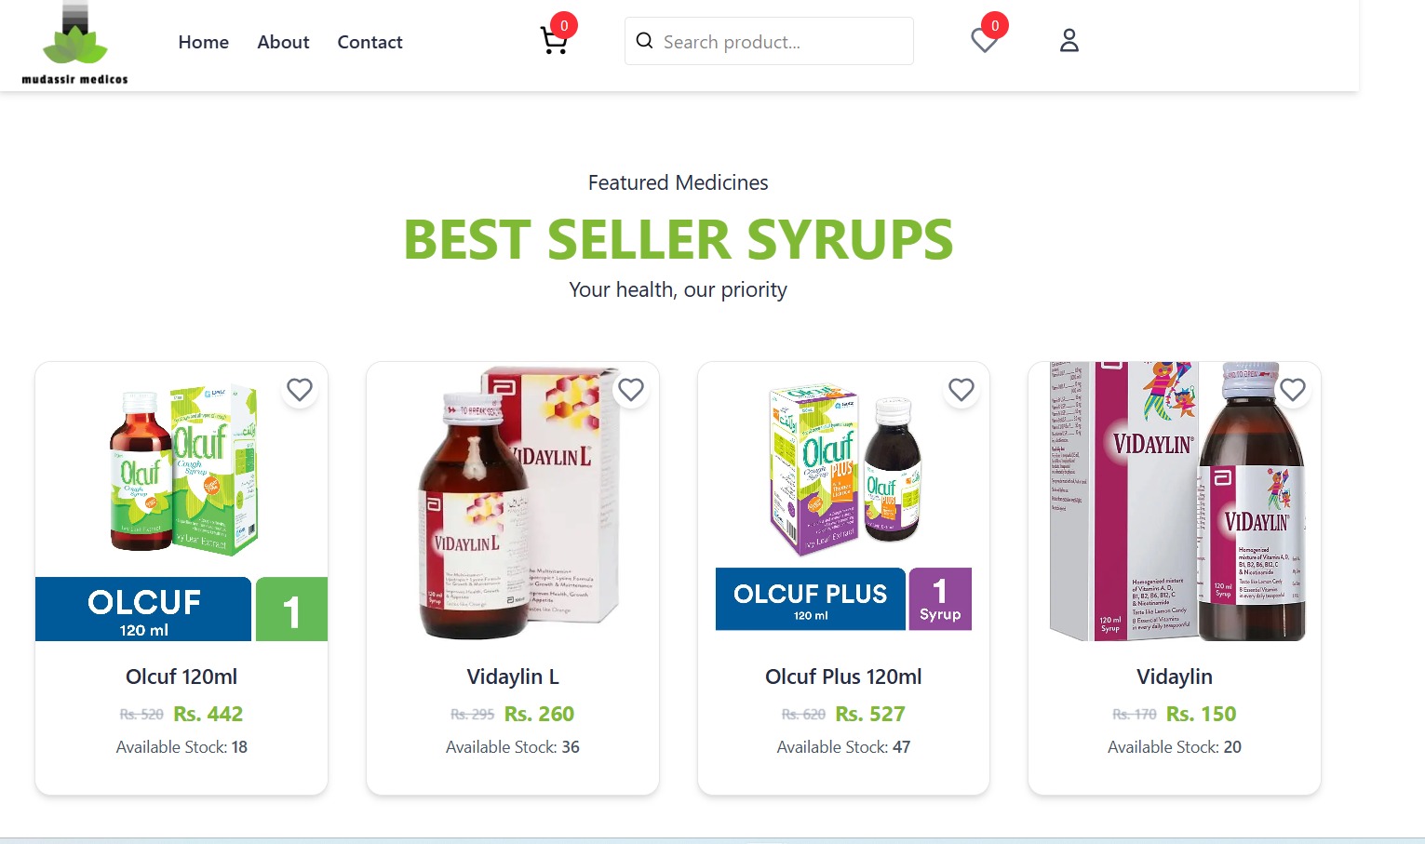Image resolution: width=1425 pixels, height=844 pixels.
Task: Navigate to the Contact page
Action: 370,42
